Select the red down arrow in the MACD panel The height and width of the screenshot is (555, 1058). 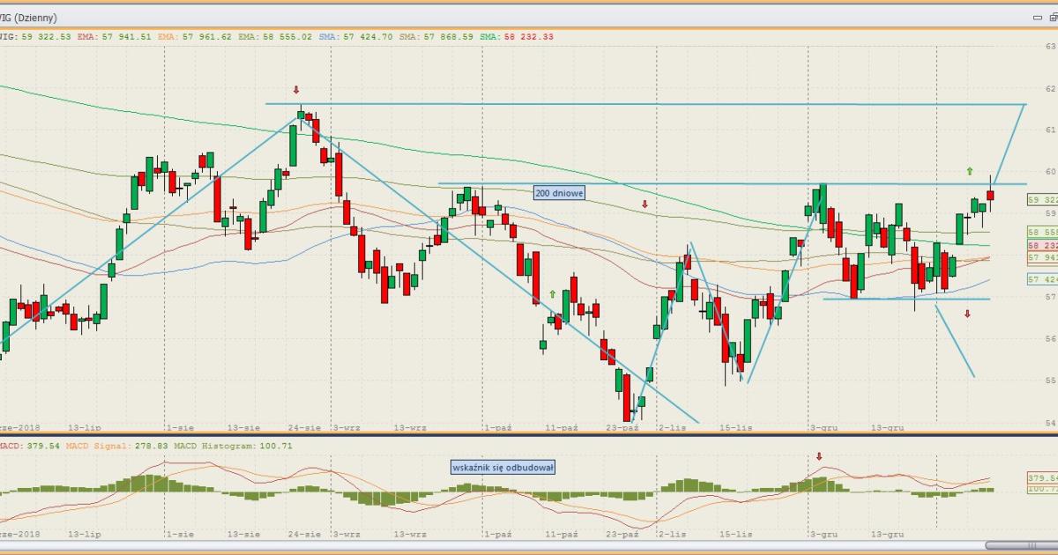tap(819, 456)
